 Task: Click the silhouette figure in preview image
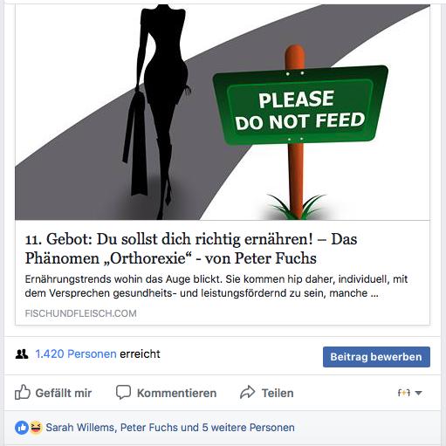click(x=157, y=112)
